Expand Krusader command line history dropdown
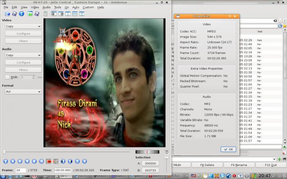The height and width of the screenshot is (179, 287). tap(274, 159)
